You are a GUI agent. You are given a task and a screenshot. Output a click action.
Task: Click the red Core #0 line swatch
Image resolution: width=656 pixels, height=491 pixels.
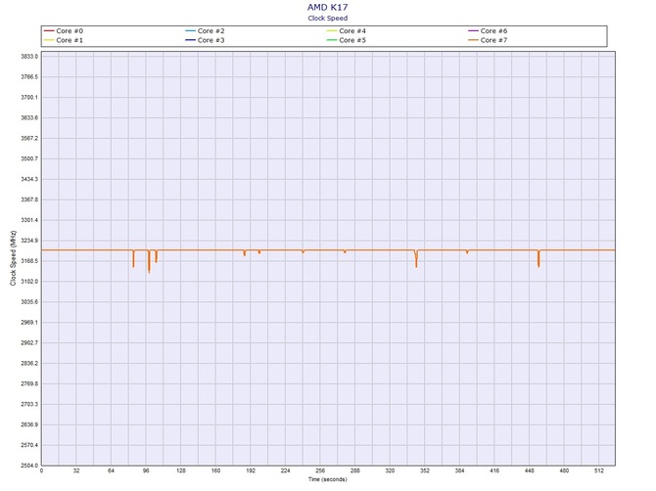pos(49,31)
